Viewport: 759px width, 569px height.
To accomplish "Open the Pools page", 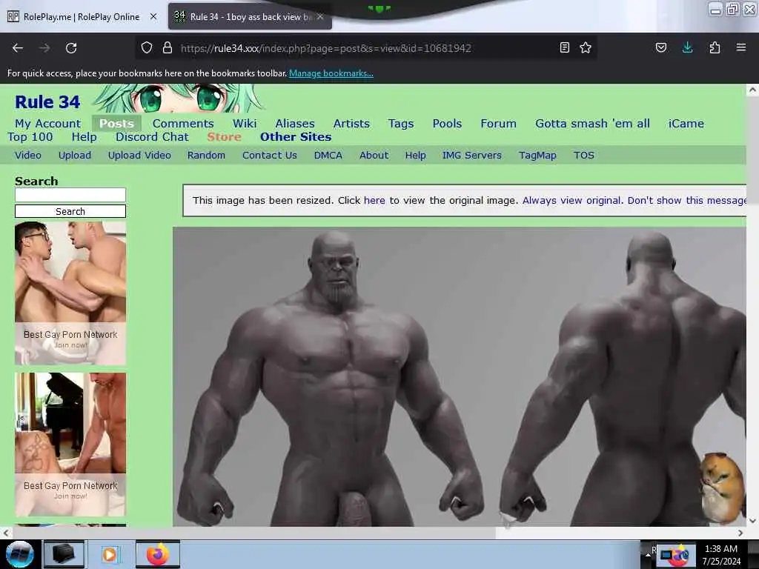I will [447, 124].
